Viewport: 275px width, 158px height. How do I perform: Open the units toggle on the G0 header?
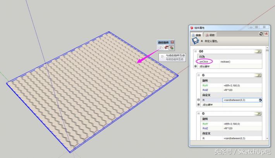click(x=258, y=52)
